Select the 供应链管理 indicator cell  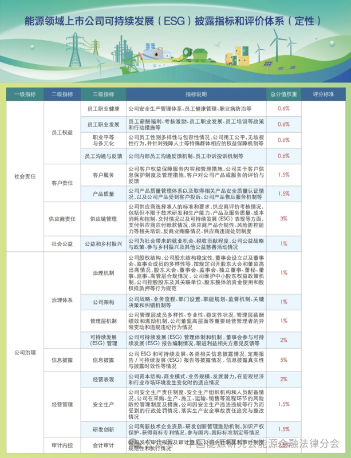pos(104,219)
